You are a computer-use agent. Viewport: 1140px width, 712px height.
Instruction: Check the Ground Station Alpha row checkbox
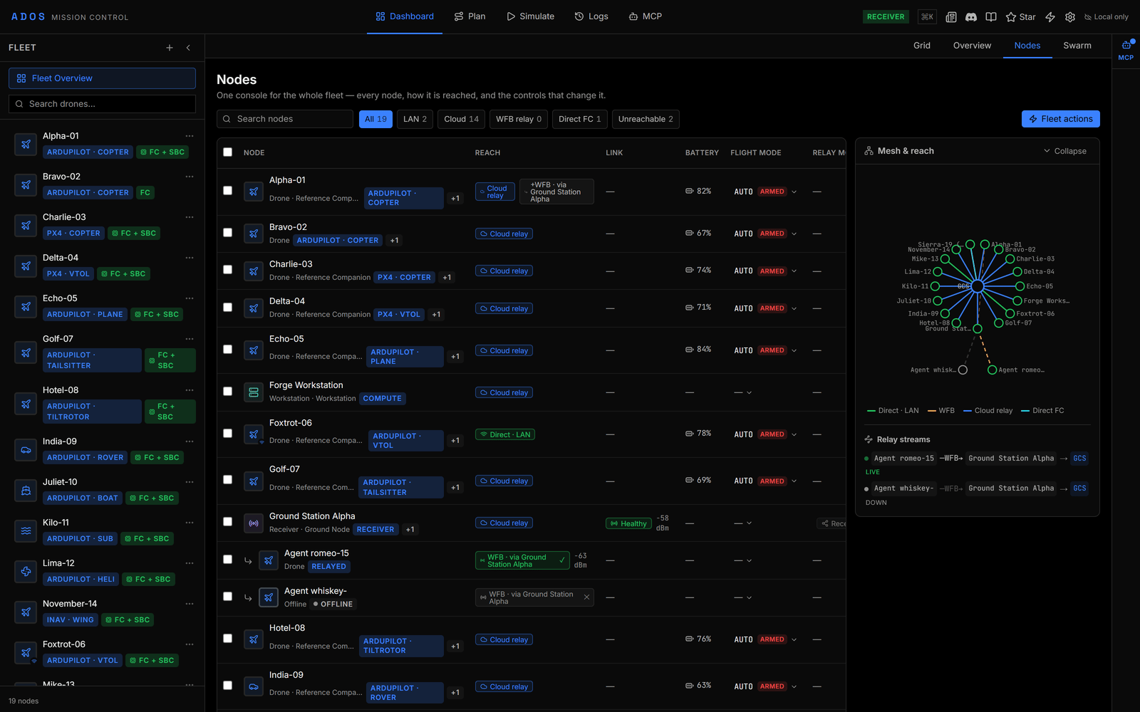click(x=227, y=522)
